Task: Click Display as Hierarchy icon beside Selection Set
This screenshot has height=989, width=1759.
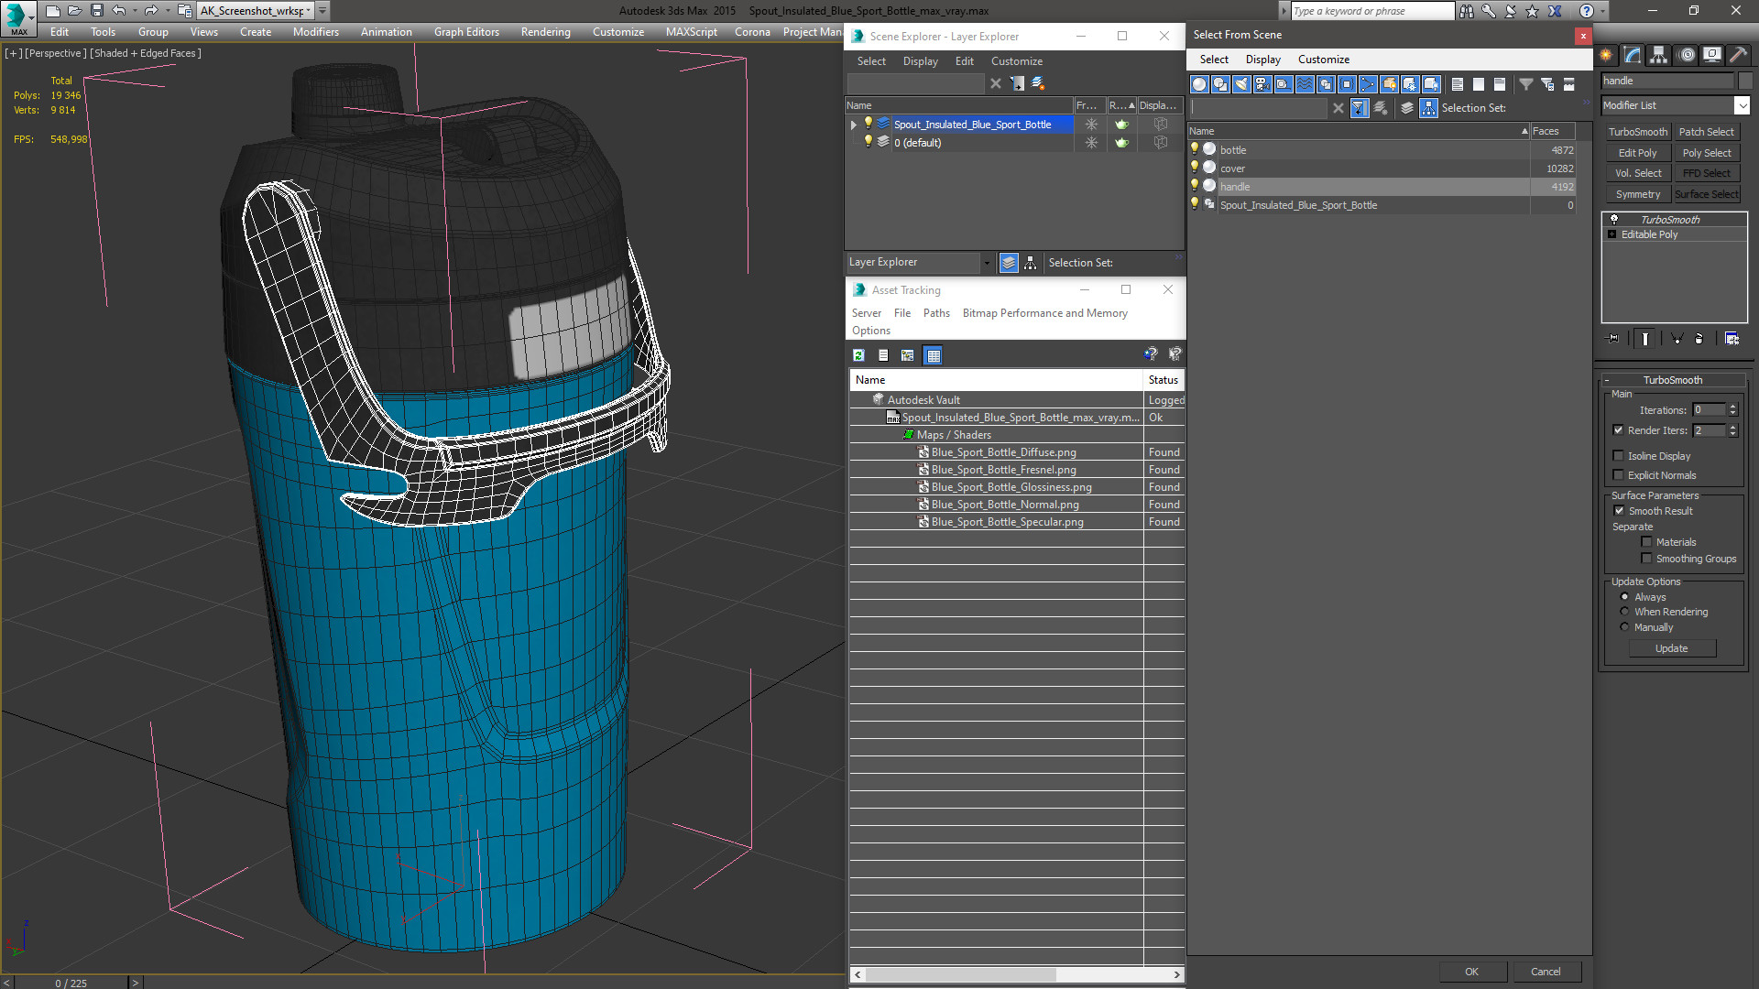Action: coord(1428,108)
